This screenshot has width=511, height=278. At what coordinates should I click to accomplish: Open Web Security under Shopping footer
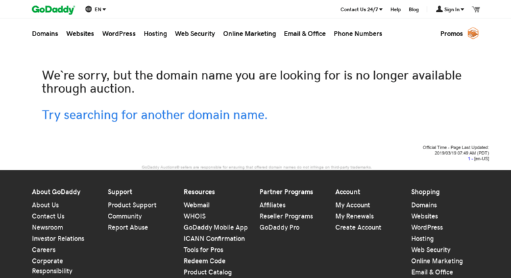coord(431,250)
